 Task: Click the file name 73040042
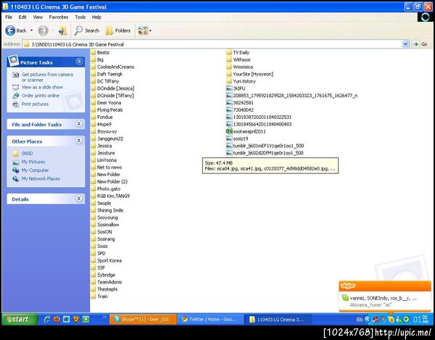[x=244, y=109]
